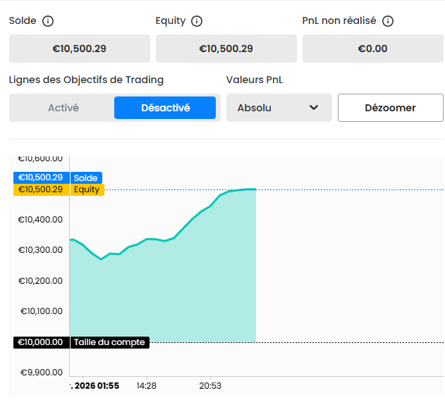Click the yellow Equity chart label
The width and height of the screenshot is (445, 400).
[87, 189]
